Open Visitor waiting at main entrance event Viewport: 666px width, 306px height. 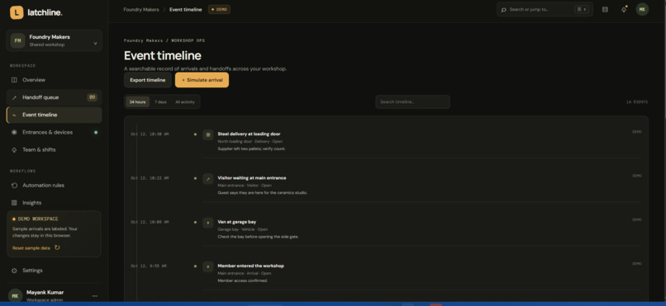coord(252,178)
